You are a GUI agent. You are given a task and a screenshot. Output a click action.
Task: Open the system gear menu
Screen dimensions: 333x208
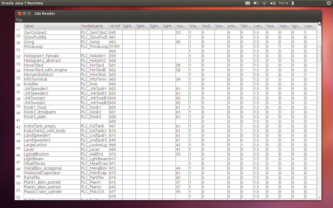pyautogui.click(x=329, y=3)
